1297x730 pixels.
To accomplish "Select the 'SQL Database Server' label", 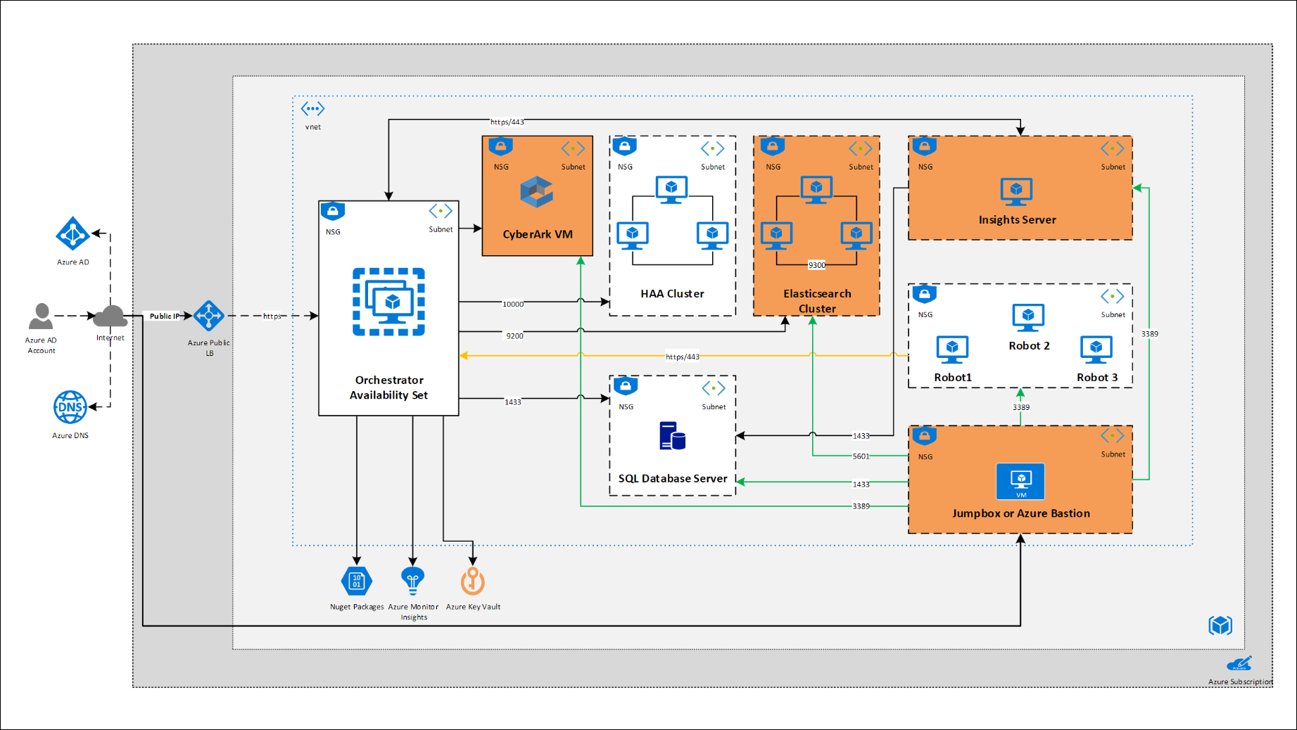I will pos(673,479).
